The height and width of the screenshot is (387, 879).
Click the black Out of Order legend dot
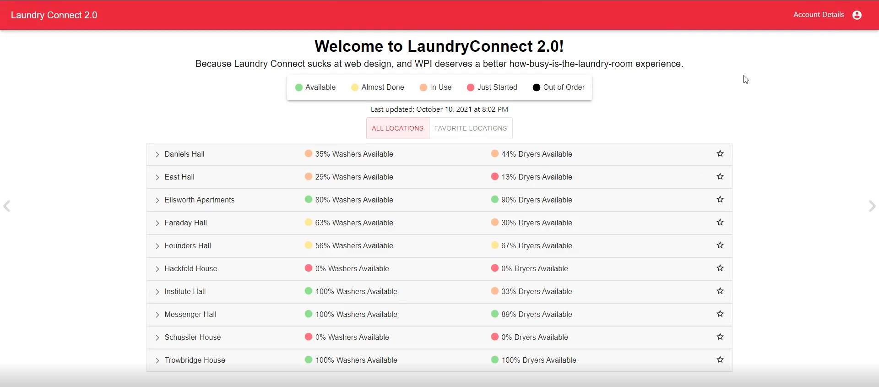coord(537,87)
